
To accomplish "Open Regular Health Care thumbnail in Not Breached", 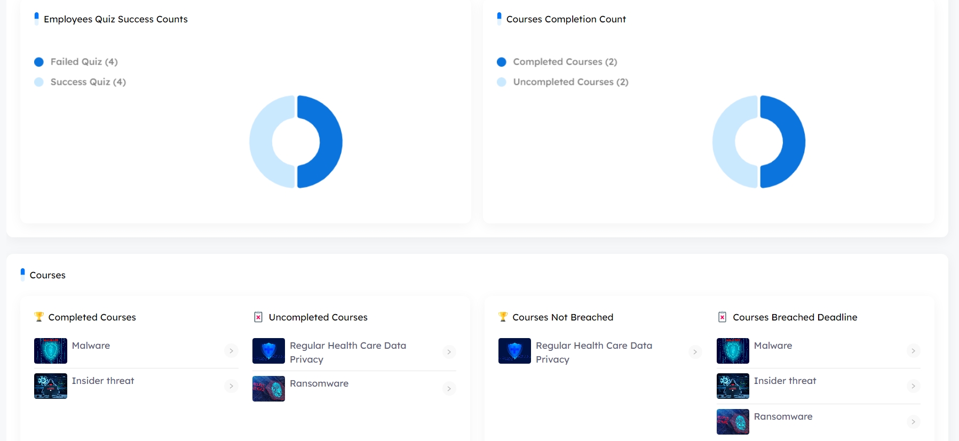I will 514,351.
